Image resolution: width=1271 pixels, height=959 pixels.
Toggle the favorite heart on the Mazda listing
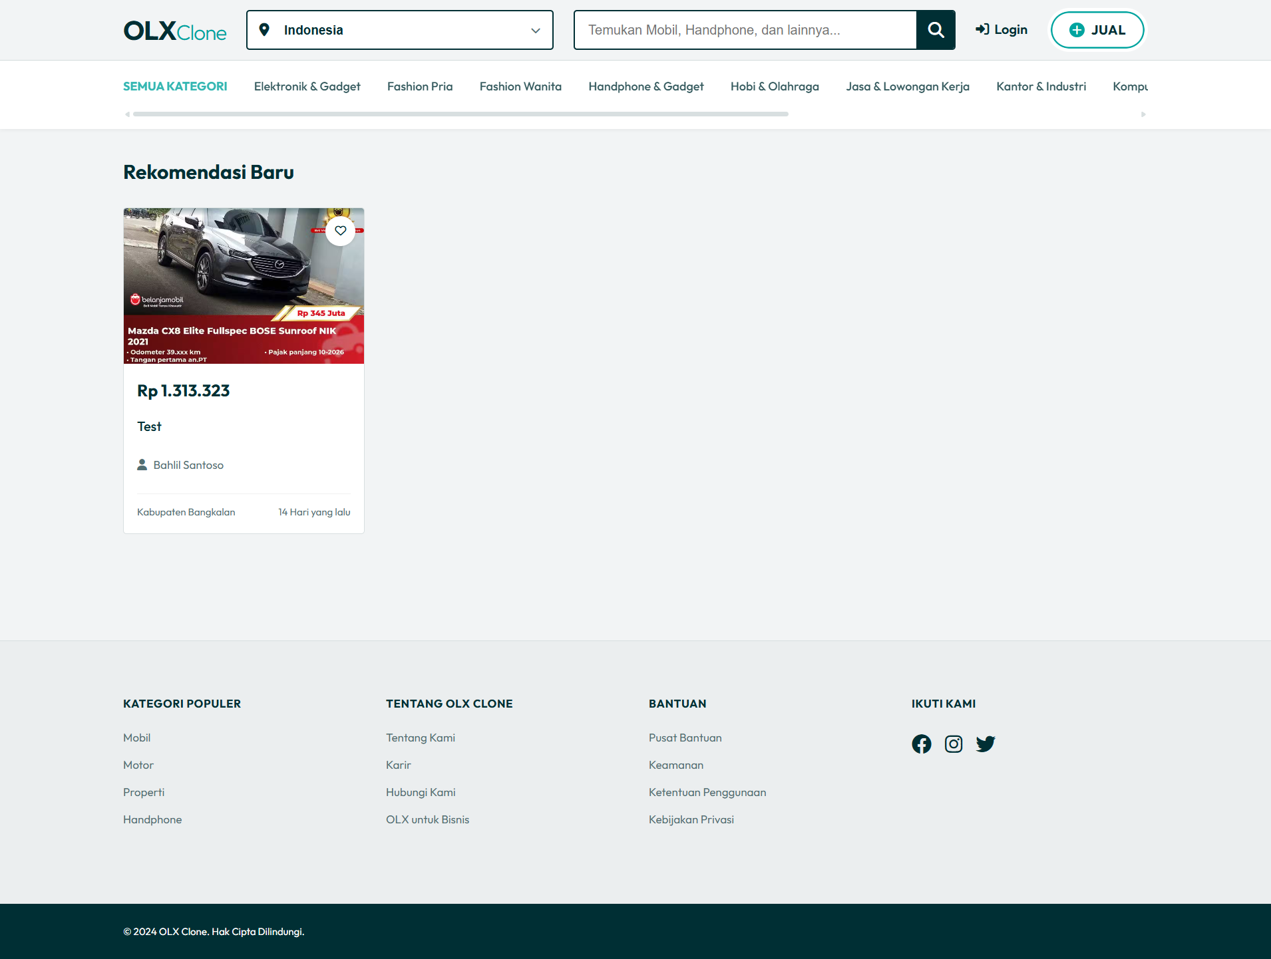[x=340, y=230]
